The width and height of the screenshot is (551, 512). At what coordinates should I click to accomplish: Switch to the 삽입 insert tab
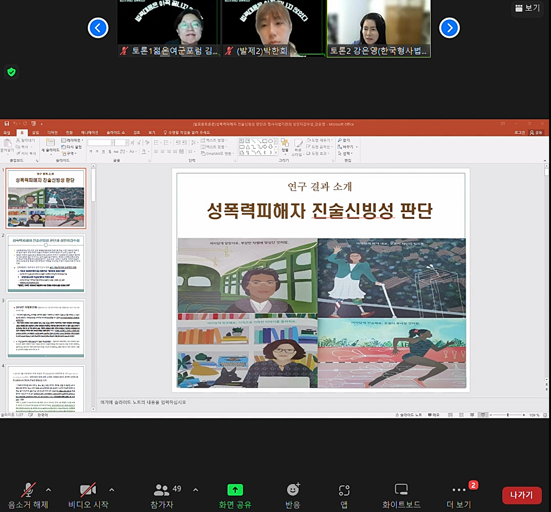(35, 133)
